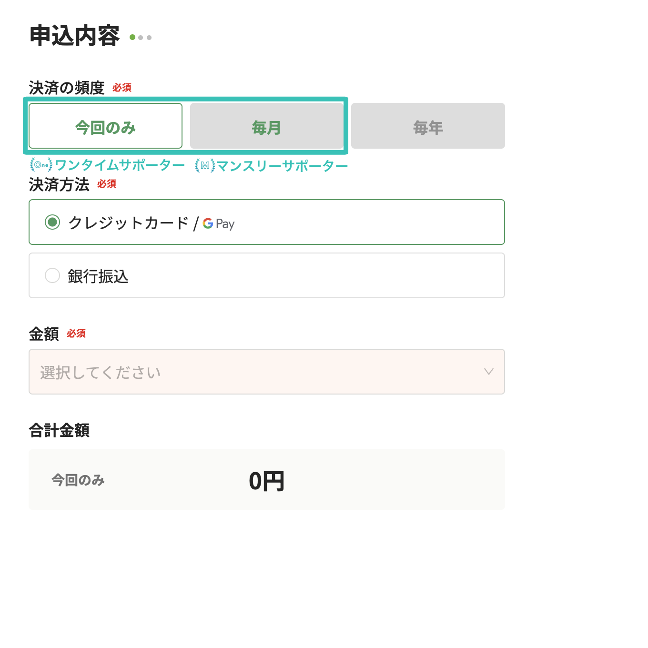Select the credit card radio button

pos(52,222)
